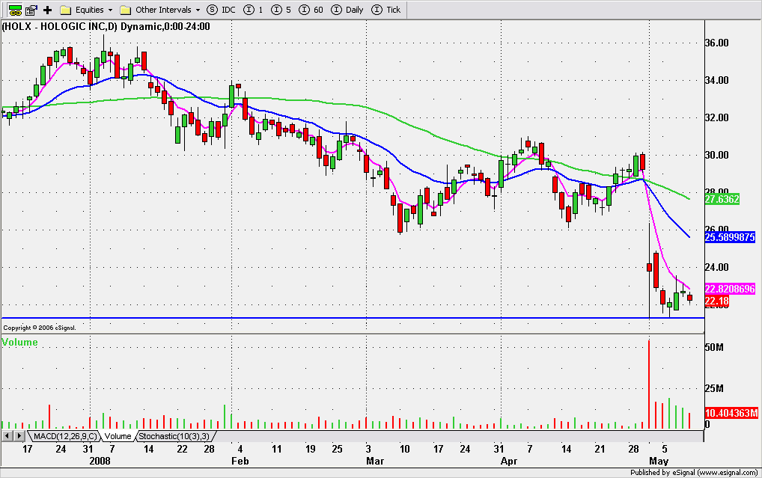The width and height of the screenshot is (762, 478).
Task: Click the horizontal blue support line
Action: click(353, 318)
